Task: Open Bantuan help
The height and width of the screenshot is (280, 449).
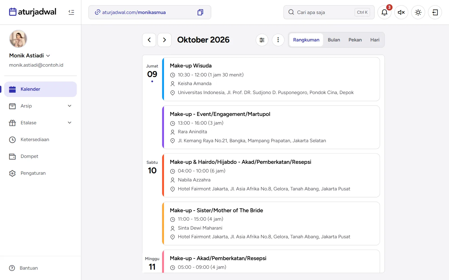Action: 24,268
